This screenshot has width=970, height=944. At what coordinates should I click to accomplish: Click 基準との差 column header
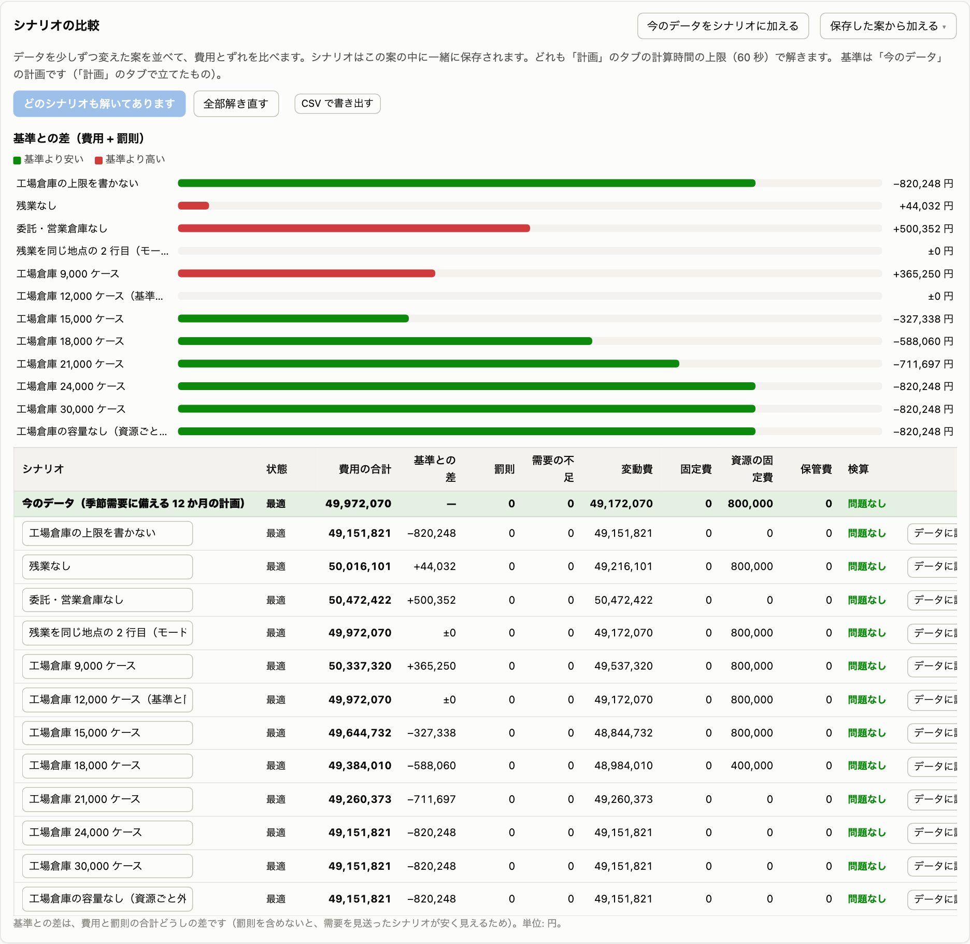[435, 468]
